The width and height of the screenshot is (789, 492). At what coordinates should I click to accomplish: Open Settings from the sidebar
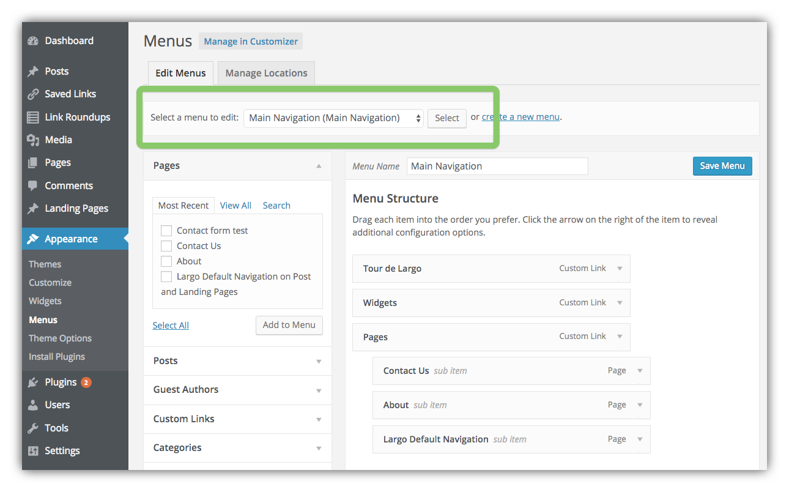pyautogui.click(x=62, y=451)
